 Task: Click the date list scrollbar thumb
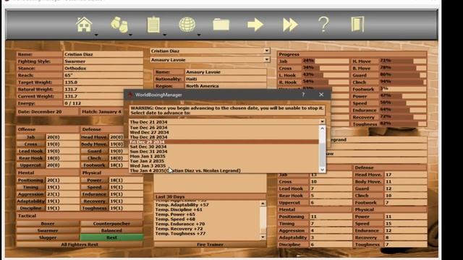click(x=322, y=155)
